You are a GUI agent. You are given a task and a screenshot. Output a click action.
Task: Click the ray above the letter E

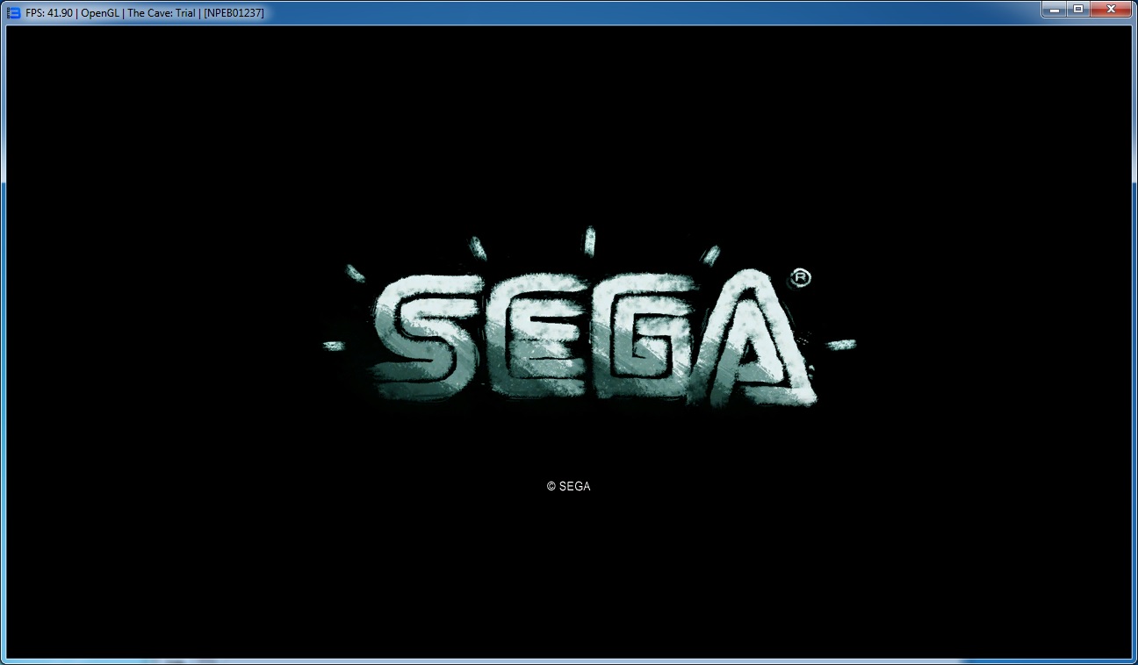coord(479,247)
